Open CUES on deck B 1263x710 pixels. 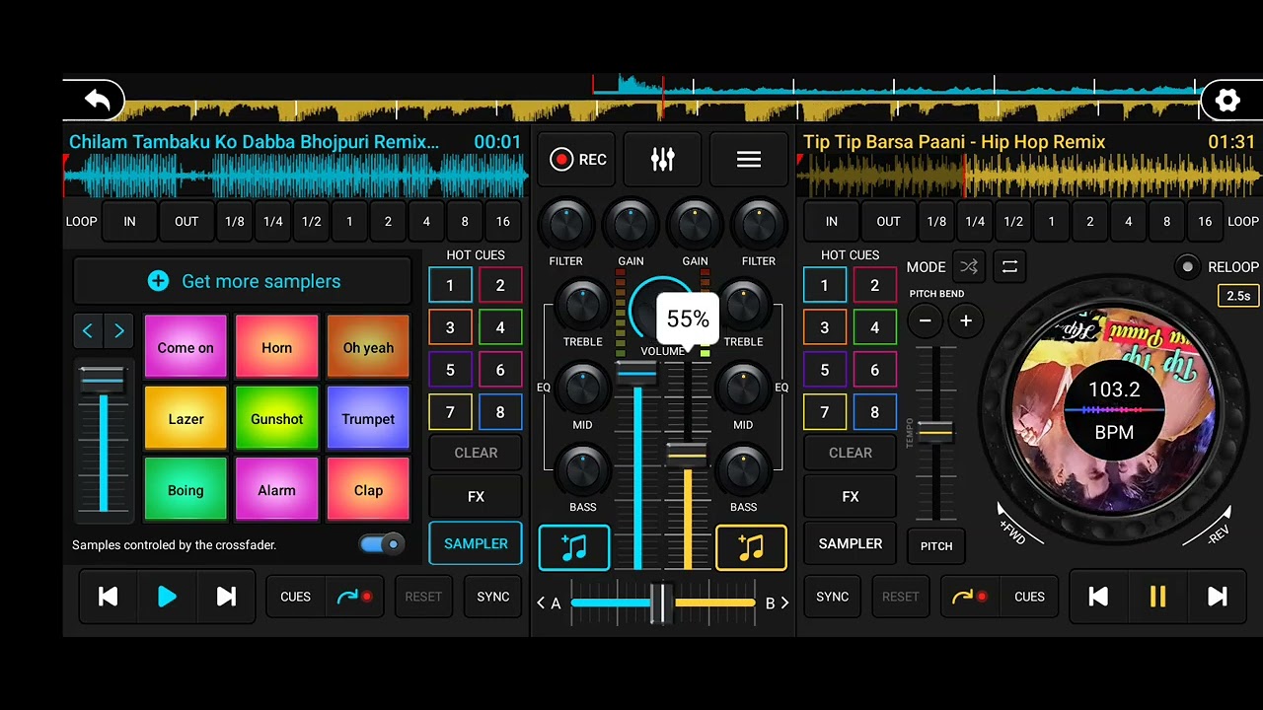pyautogui.click(x=1029, y=597)
